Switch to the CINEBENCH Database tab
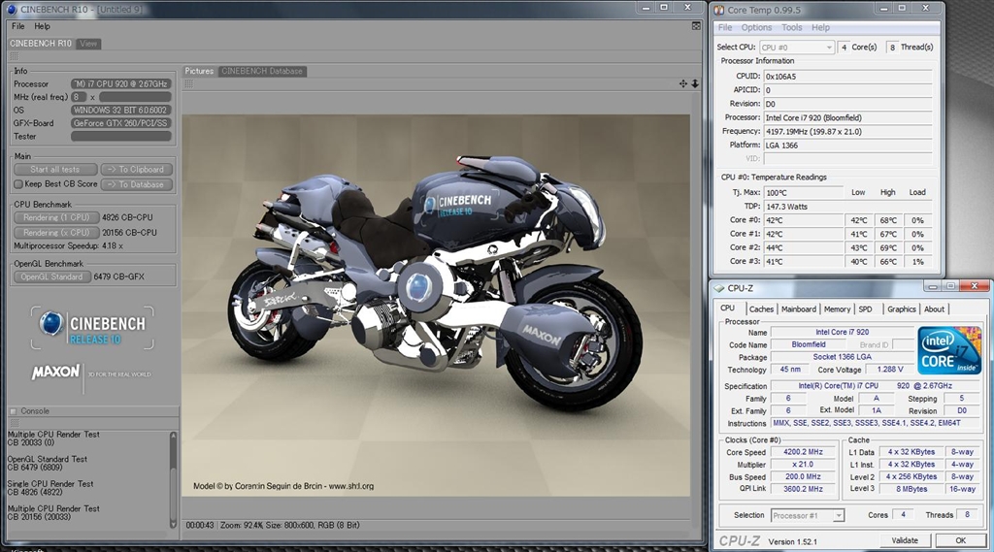 (x=261, y=71)
